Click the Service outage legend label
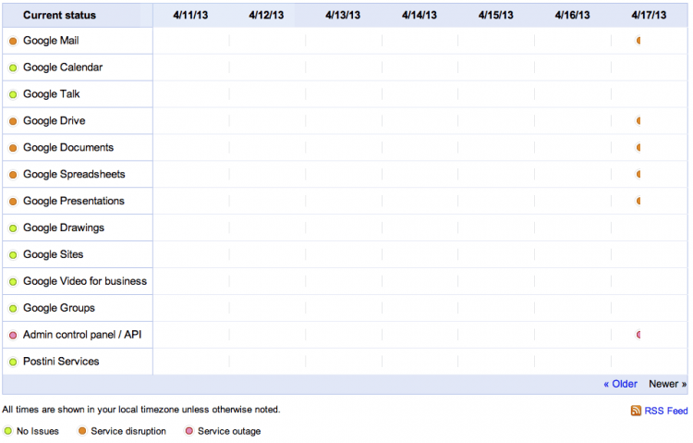This screenshot has height=443, width=693. (x=229, y=431)
